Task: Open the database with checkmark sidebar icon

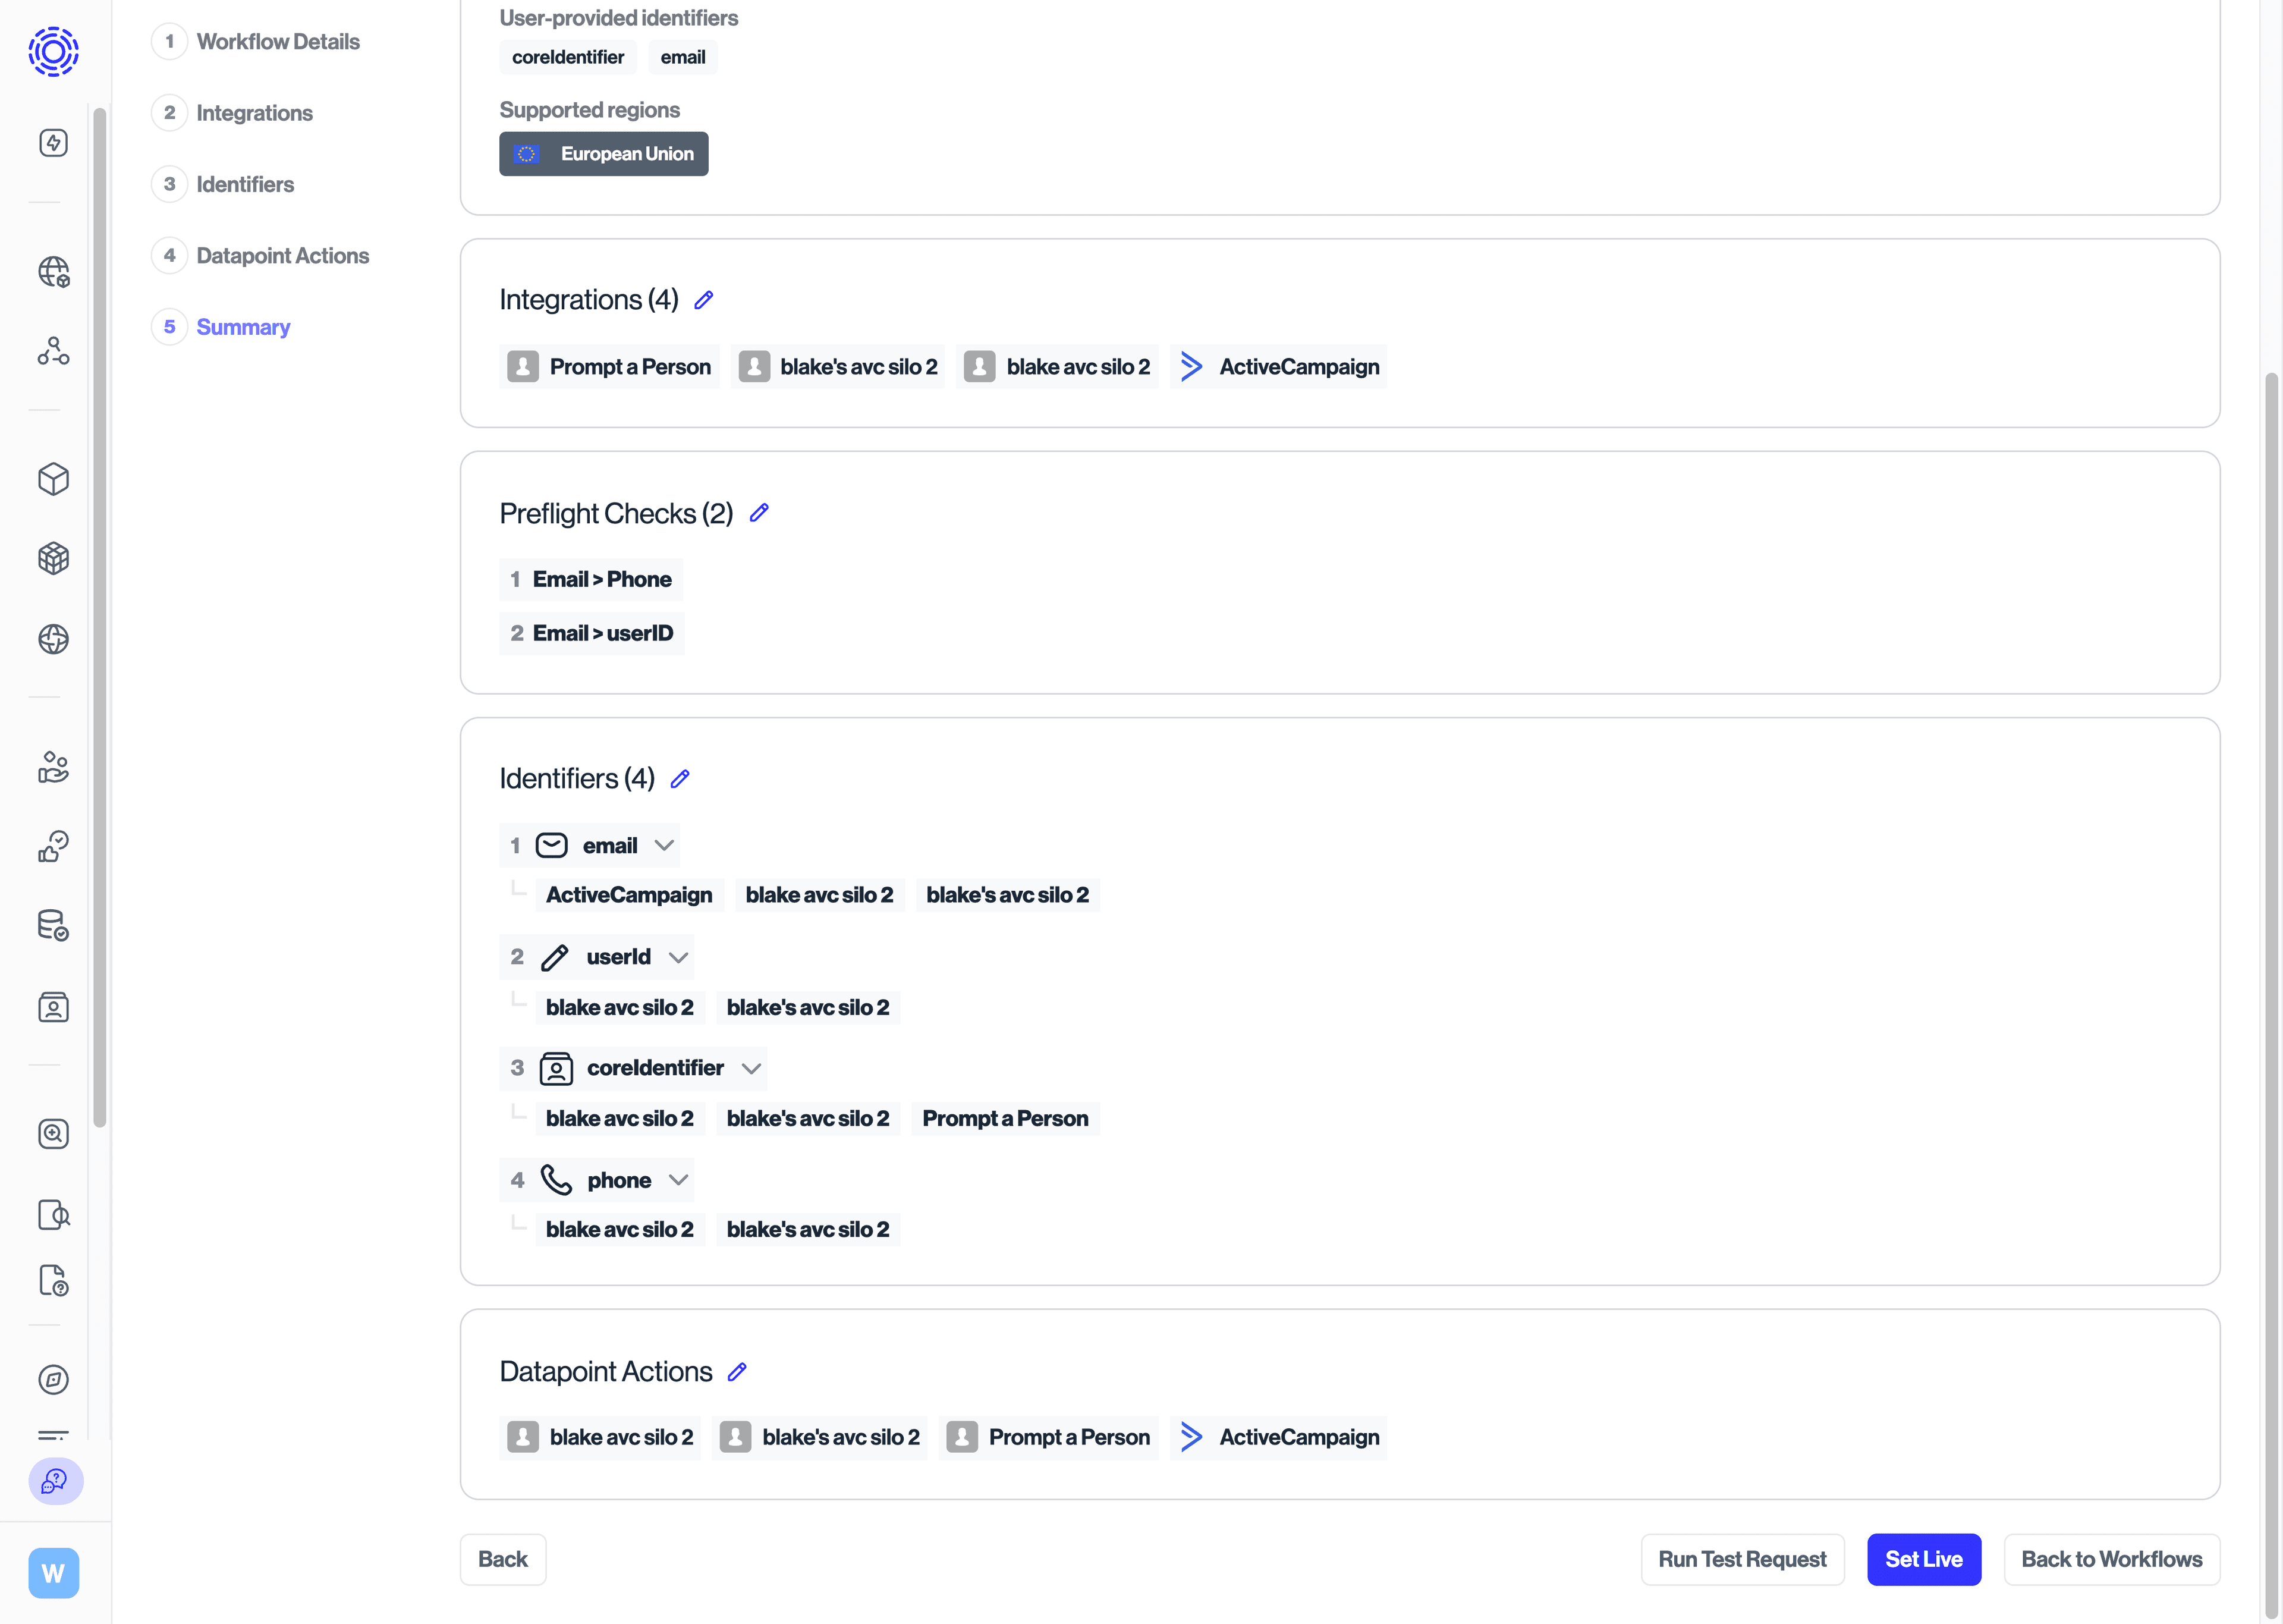Action: tap(53, 925)
